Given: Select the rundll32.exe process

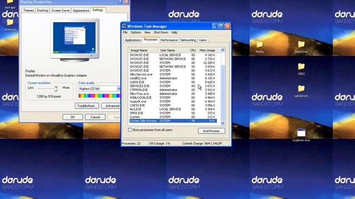Looking at the screenshot, I should click(x=173, y=78).
